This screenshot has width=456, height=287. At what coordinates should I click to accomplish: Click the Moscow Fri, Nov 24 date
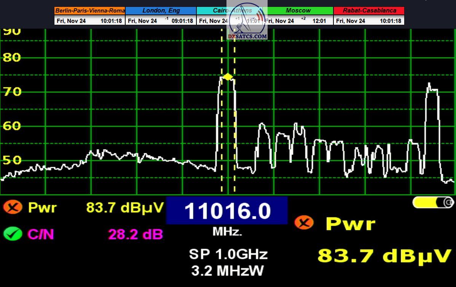pyautogui.click(x=280, y=21)
